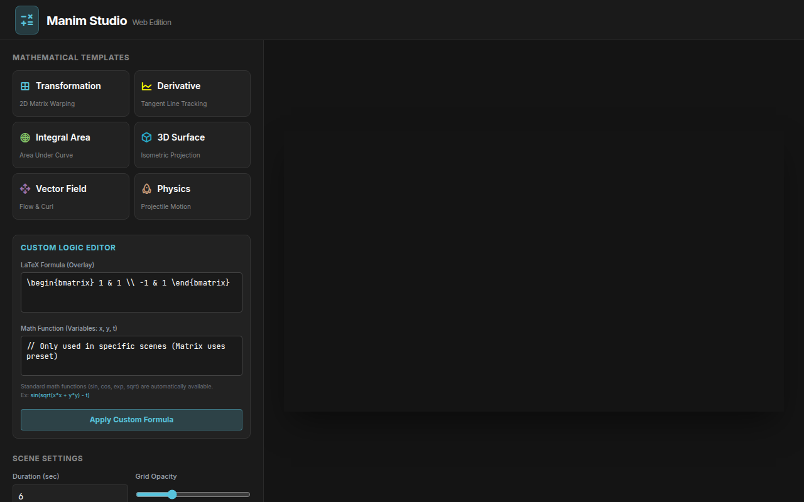This screenshot has height=502, width=804.
Task: Choose the Tangent Line Tracking template
Action: (192, 93)
